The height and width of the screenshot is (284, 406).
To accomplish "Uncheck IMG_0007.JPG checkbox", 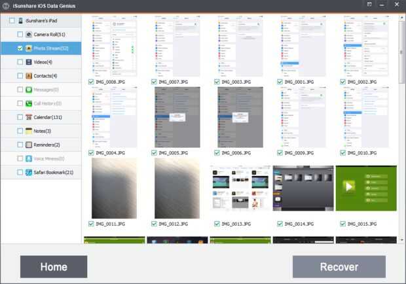I will point(154,82).
